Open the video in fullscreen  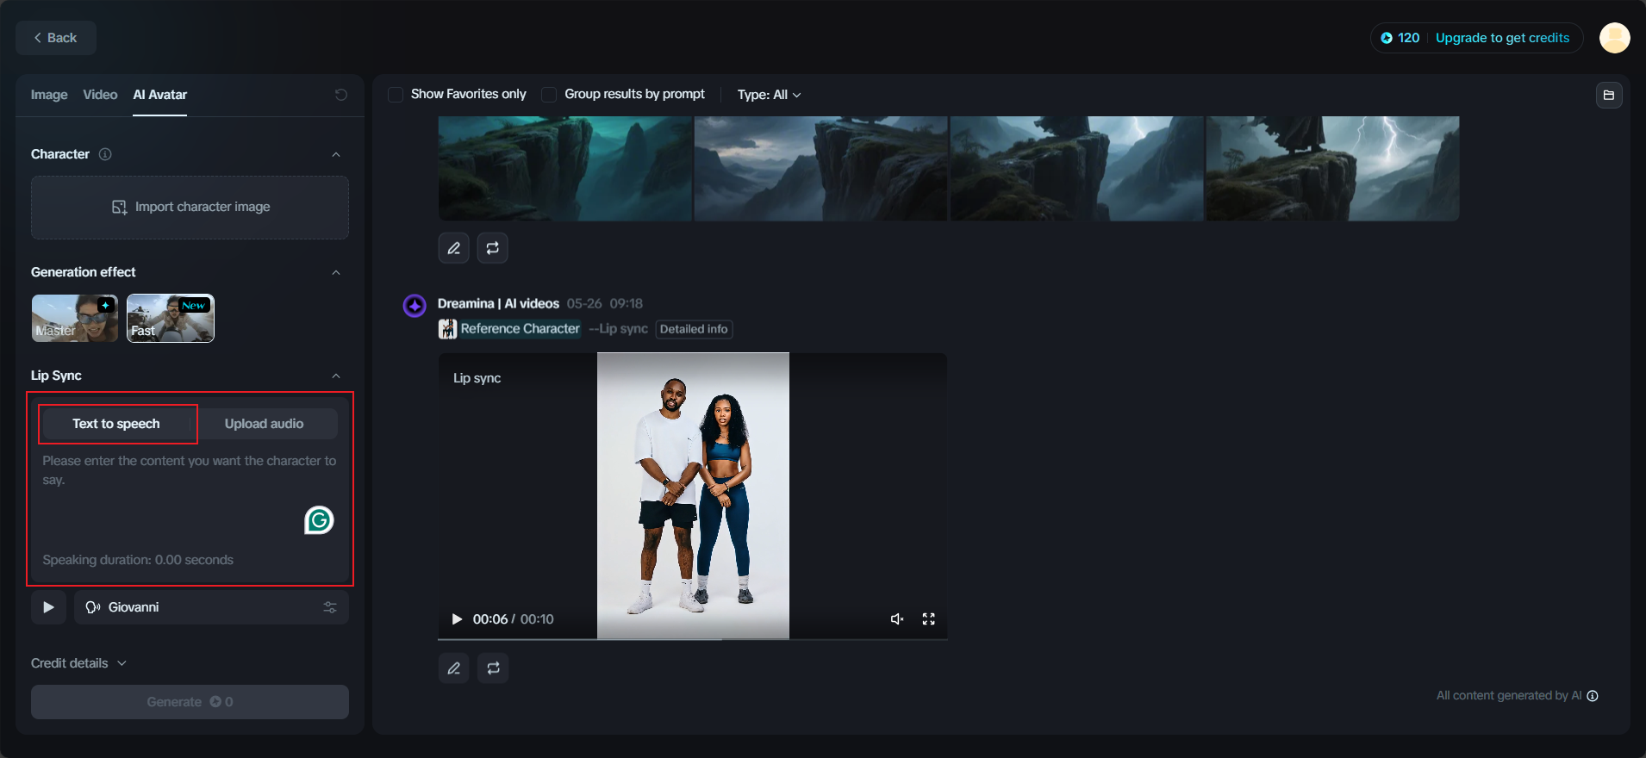(x=929, y=619)
